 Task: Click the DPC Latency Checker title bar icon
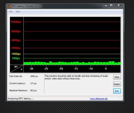(9, 6)
